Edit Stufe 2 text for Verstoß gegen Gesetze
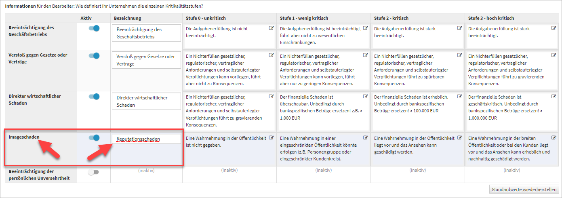 click(459, 55)
